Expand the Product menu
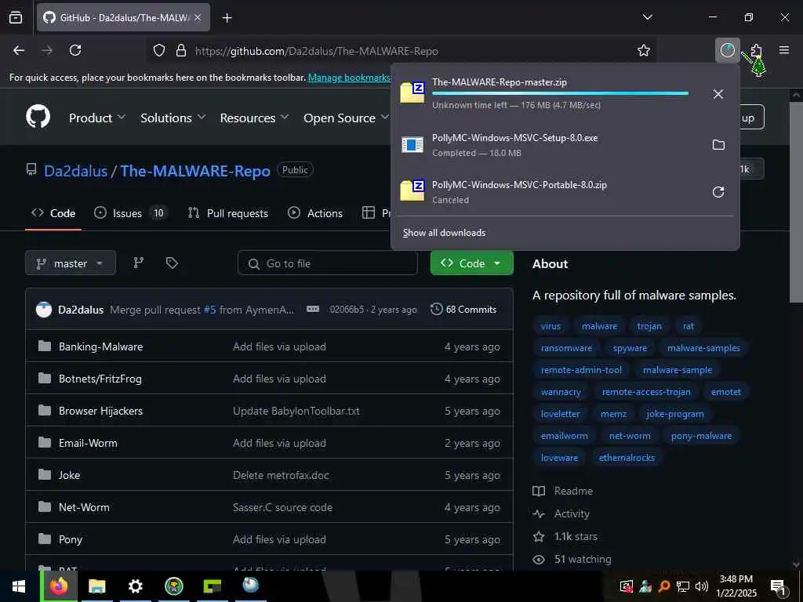The image size is (803, 602). (x=97, y=118)
